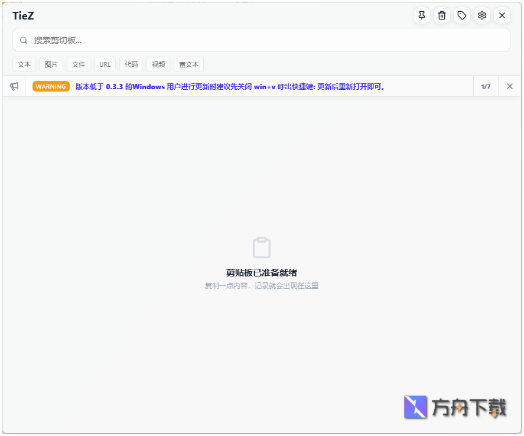This screenshot has height=436, width=524.
Task: Toggle the 图片 filter
Action: pyautogui.click(x=51, y=64)
